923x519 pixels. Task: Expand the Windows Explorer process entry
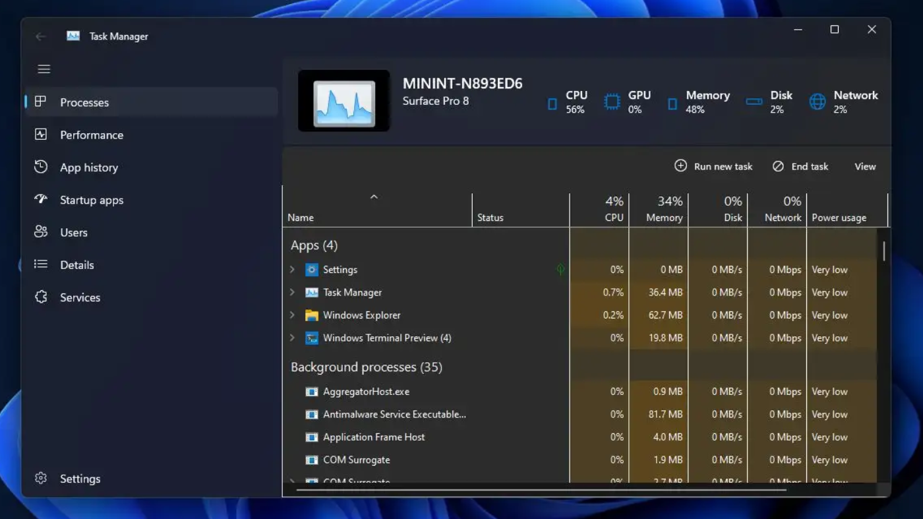pyautogui.click(x=292, y=315)
